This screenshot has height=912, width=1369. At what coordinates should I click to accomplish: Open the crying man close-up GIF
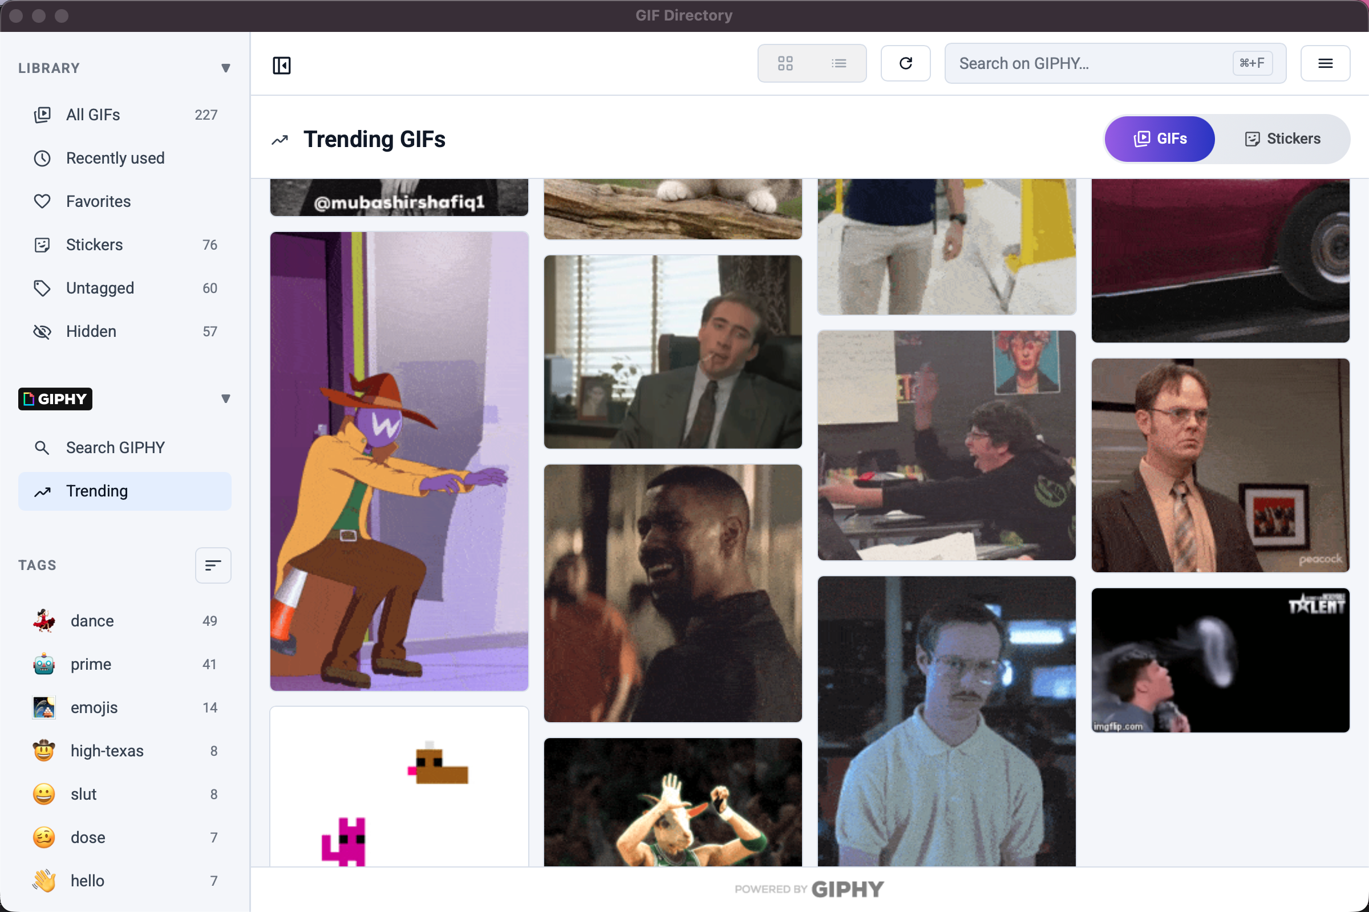point(673,593)
